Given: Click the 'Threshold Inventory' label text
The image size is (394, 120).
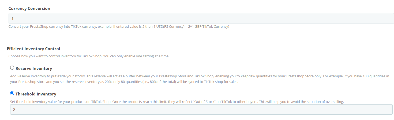Looking at the screenshot, I should [x=36, y=94].
